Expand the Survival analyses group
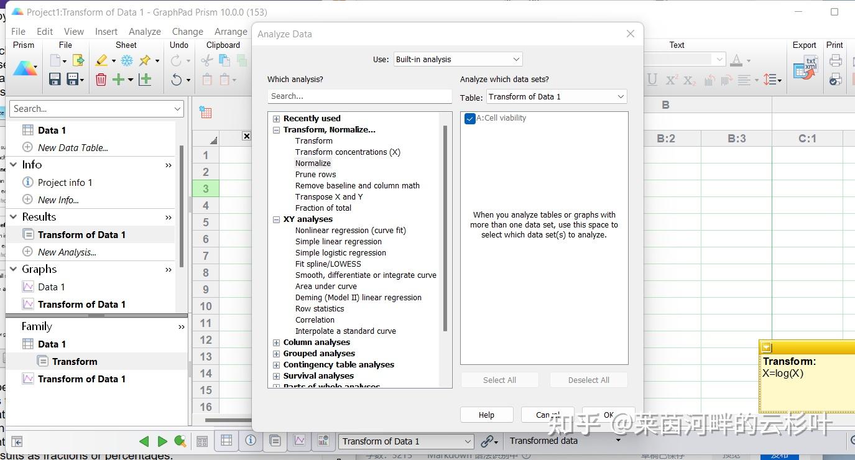This screenshot has height=460, width=855. 276,376
